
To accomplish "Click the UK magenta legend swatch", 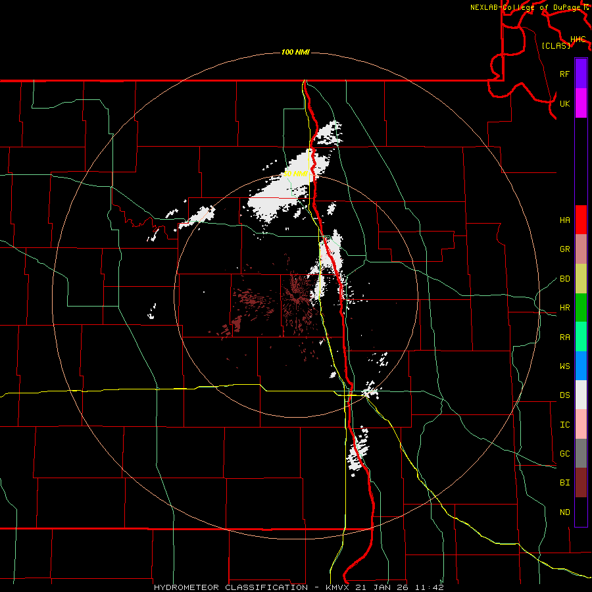I will point(581,103).
